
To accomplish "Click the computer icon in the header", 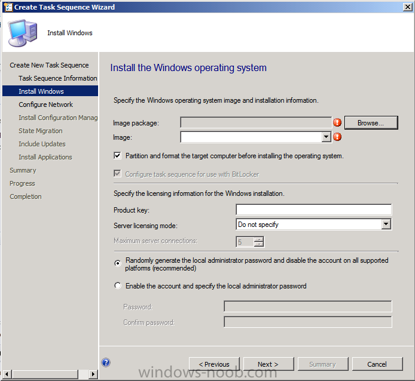I will 23,33.
